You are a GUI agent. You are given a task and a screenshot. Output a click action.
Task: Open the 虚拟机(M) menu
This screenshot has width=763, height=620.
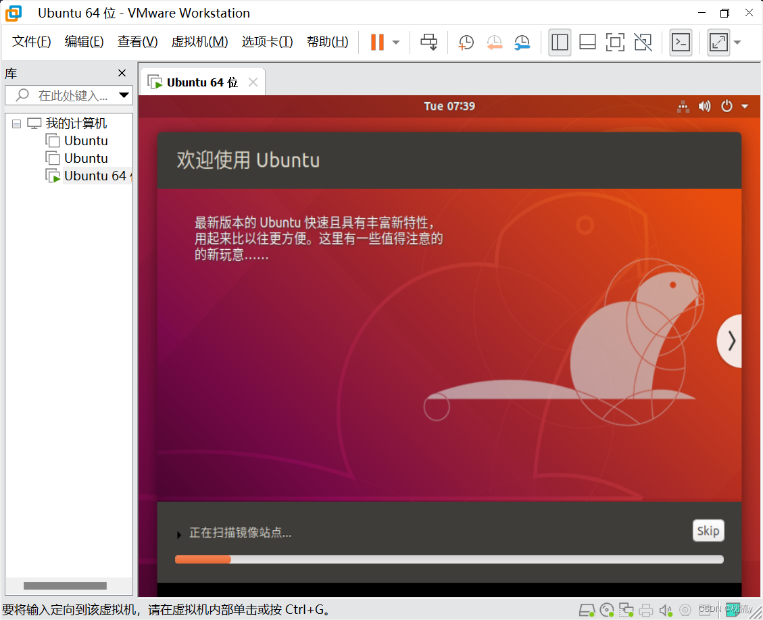point(199,42)
